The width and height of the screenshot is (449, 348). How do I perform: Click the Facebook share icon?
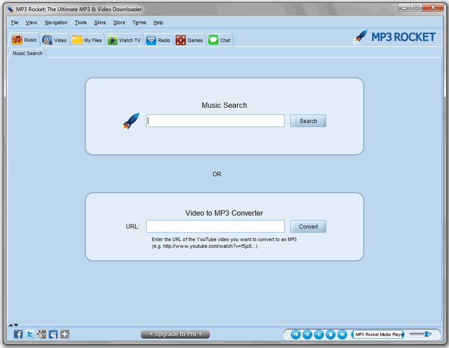18,334
